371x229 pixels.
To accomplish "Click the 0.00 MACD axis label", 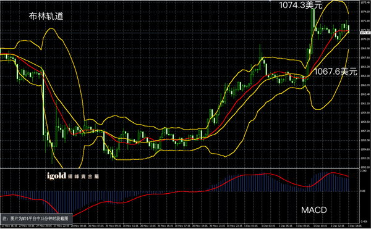I will (363, 191).
